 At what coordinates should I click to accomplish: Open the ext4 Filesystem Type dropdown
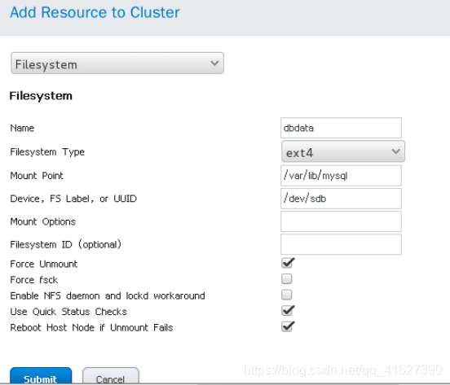tap(343, 151)
